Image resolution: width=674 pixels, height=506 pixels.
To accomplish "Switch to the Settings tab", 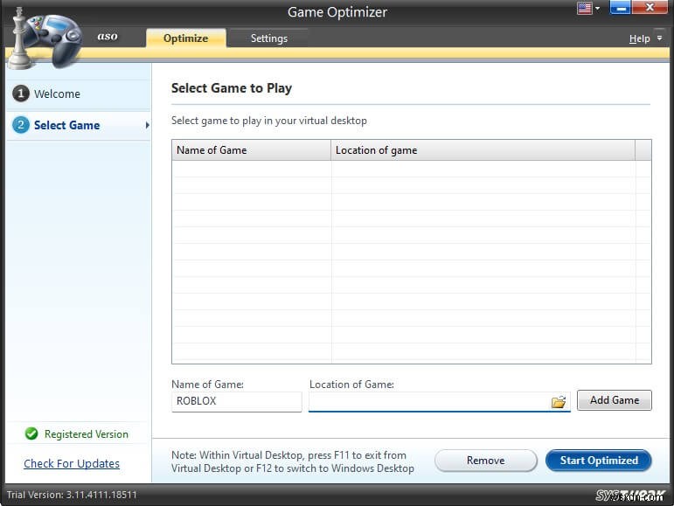I will [x=268, y=38].
